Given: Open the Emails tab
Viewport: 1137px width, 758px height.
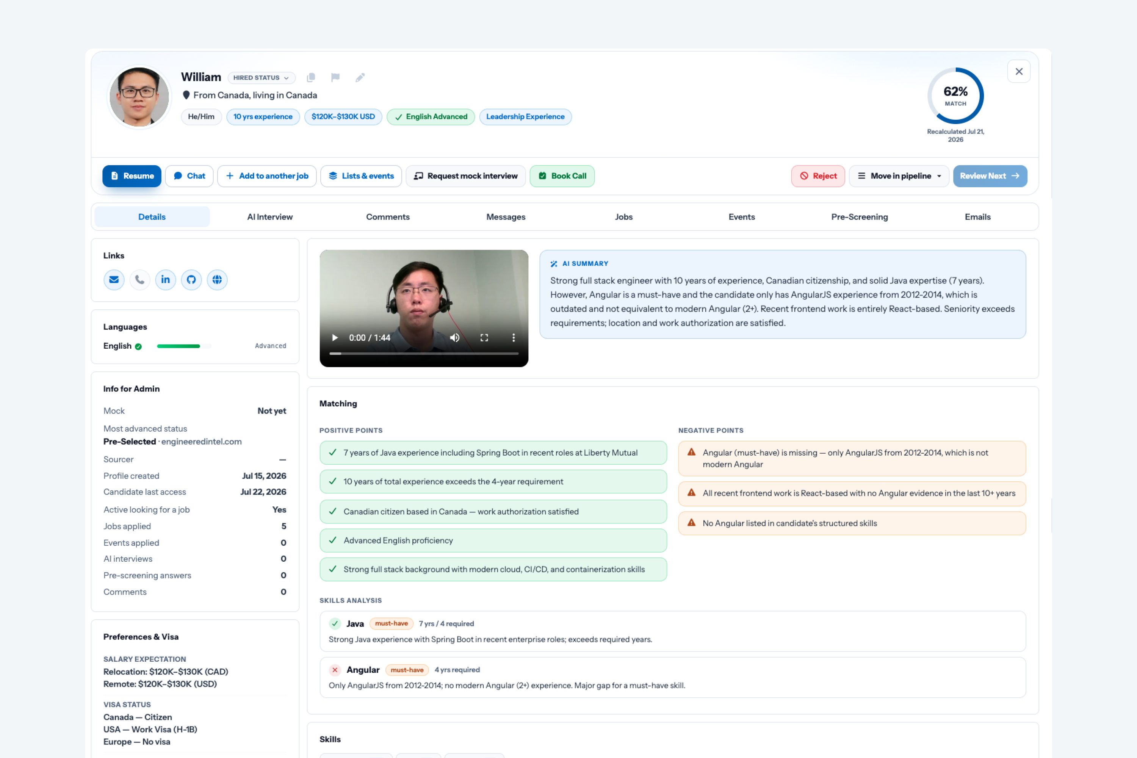Looking at the screenshot, I should [x=977, y=216].
